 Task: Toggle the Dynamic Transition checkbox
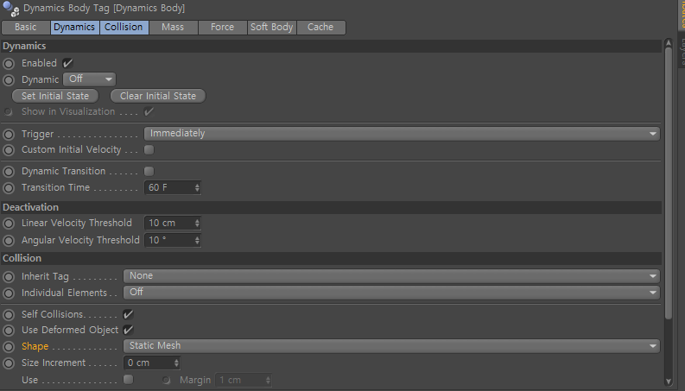tap(149, 171)
